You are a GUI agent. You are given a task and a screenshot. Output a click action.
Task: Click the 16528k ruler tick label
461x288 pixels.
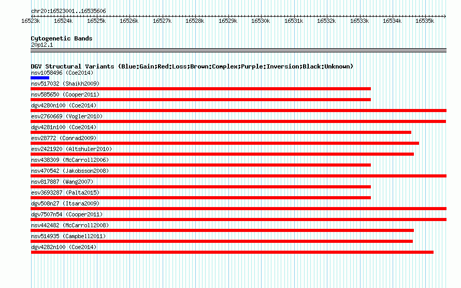[195, 21]
